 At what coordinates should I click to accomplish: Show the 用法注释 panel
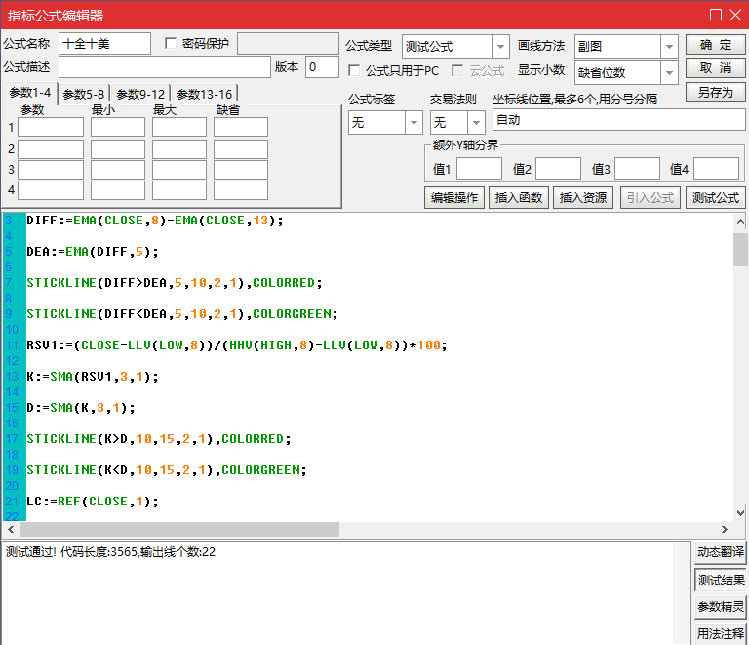coord(721,634)
